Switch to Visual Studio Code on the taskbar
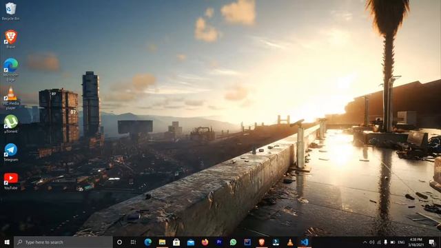Image resolution: width=441 pixels, height=248 pixels. click(x=304, y=242)
